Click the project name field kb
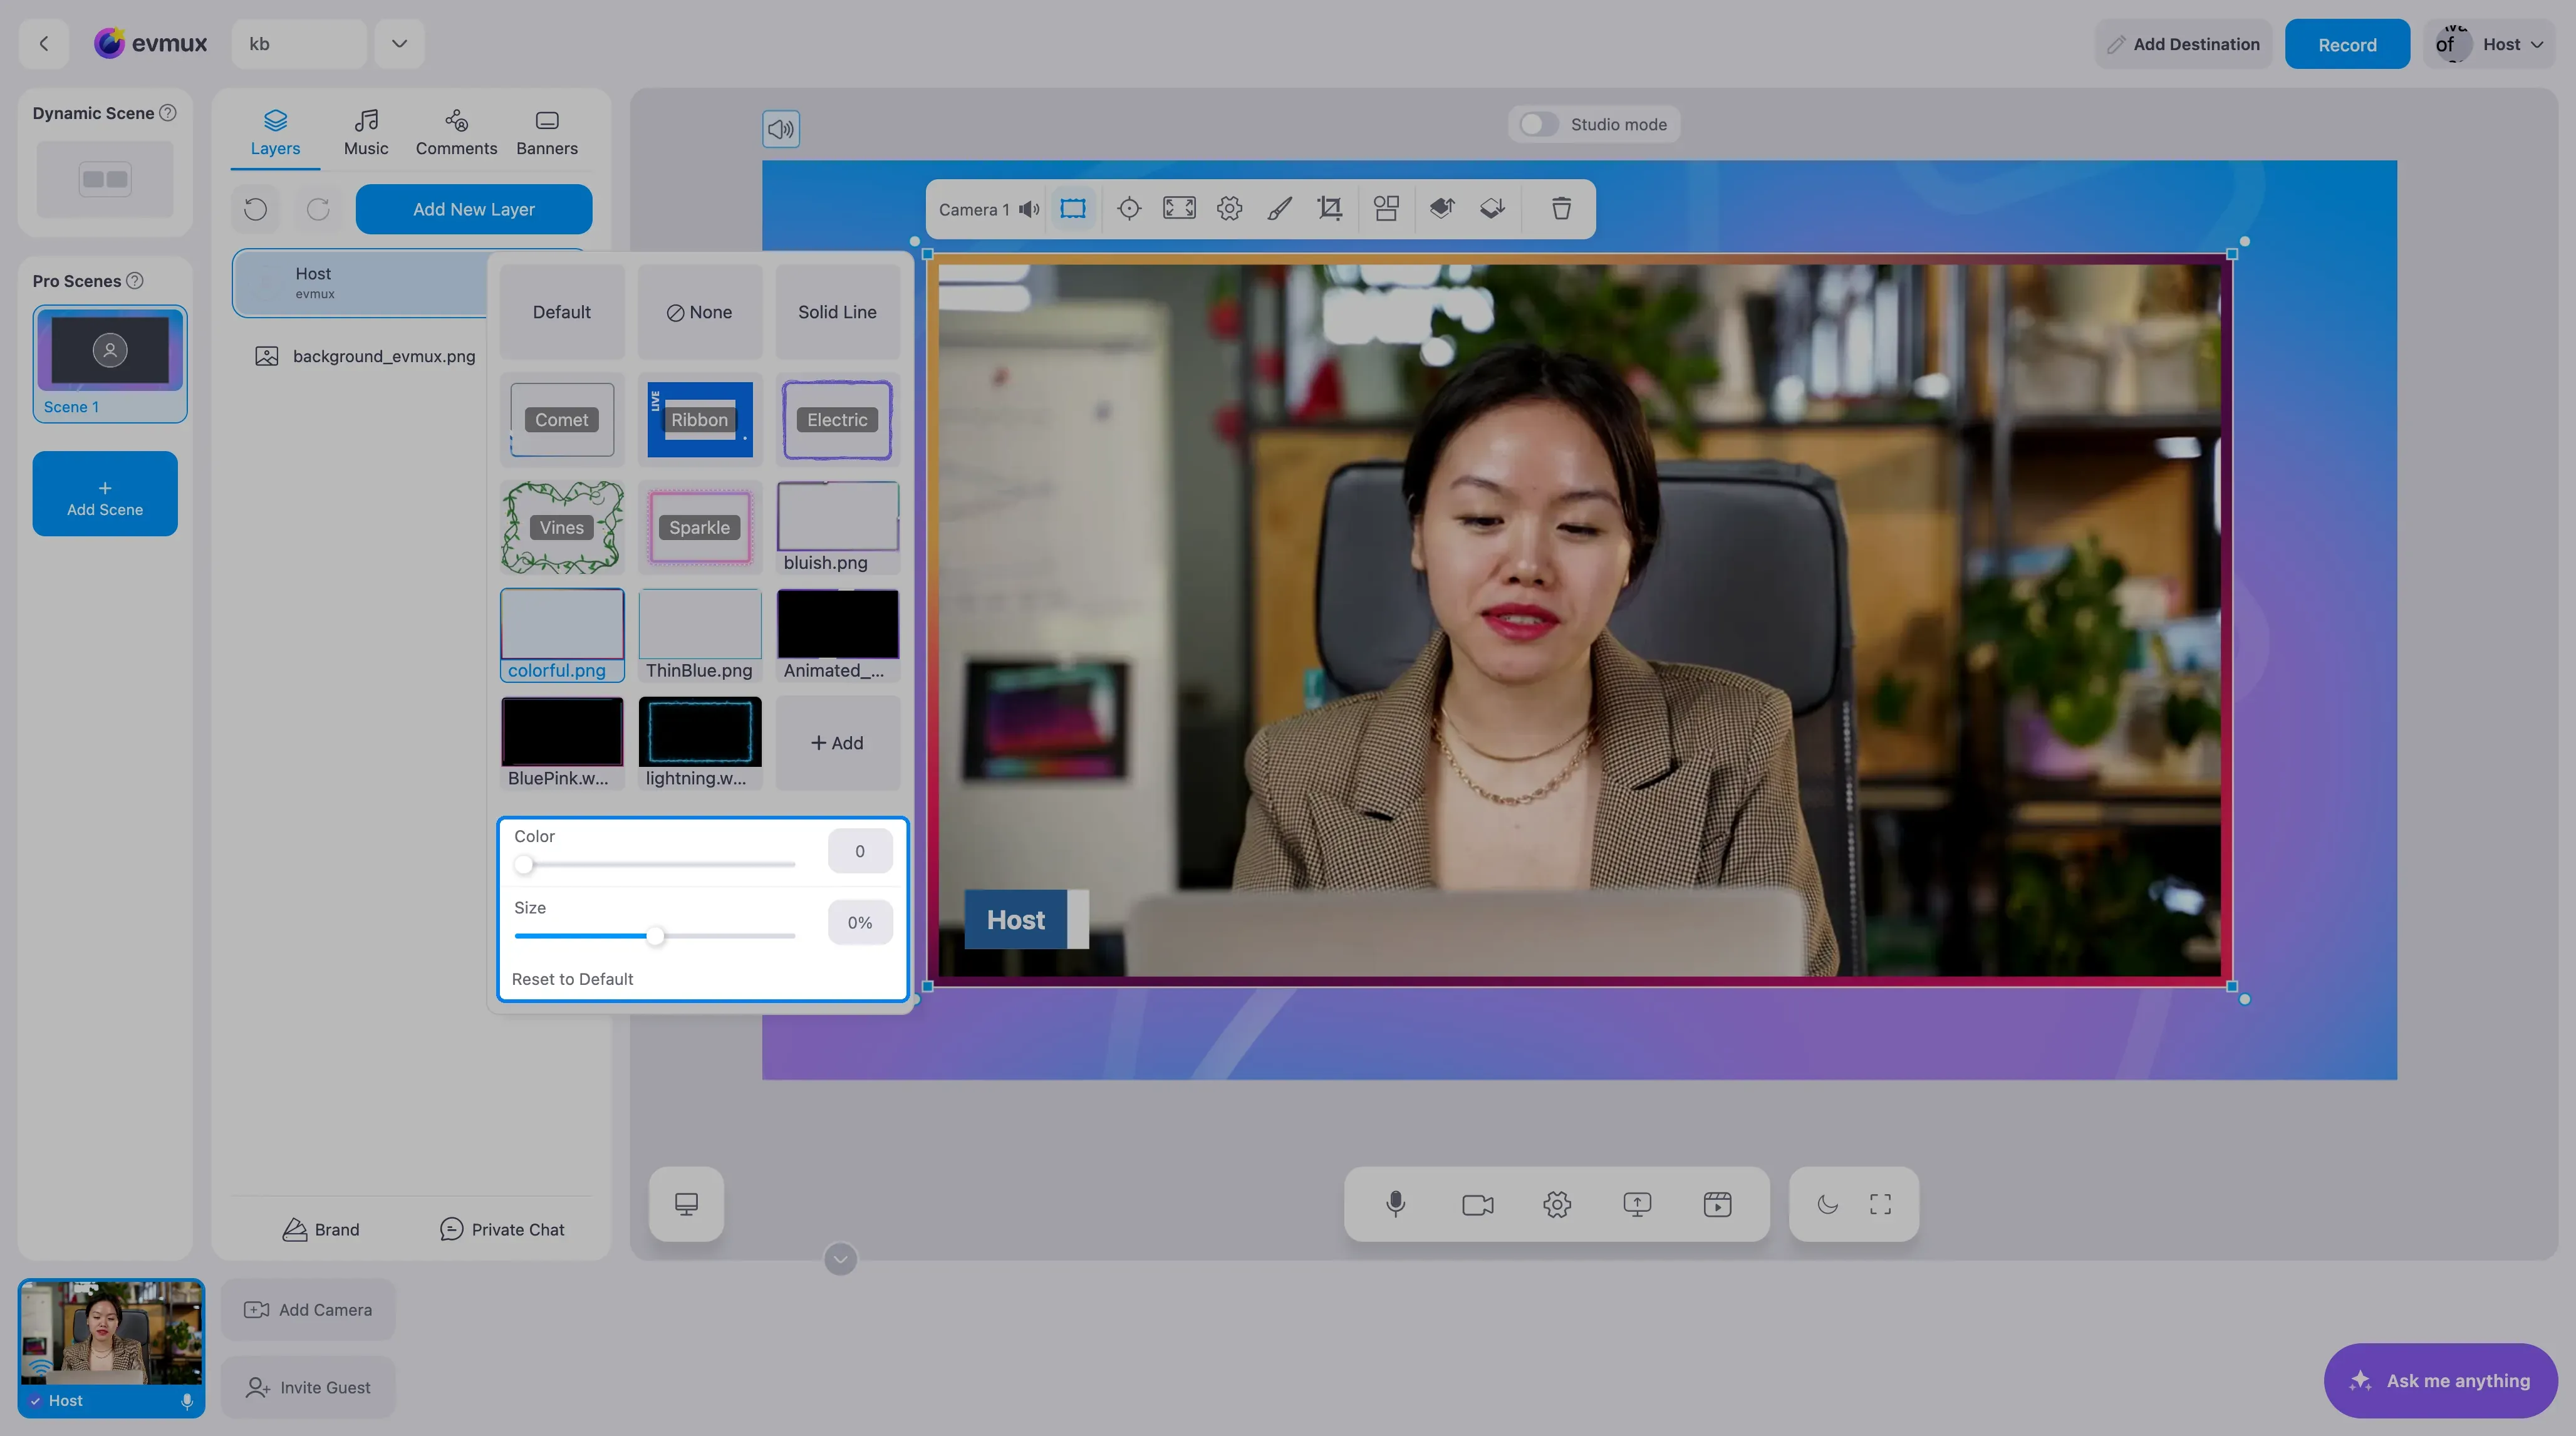 point(299,43)
